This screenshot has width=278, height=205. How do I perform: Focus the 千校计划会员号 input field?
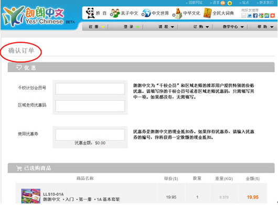90,89
